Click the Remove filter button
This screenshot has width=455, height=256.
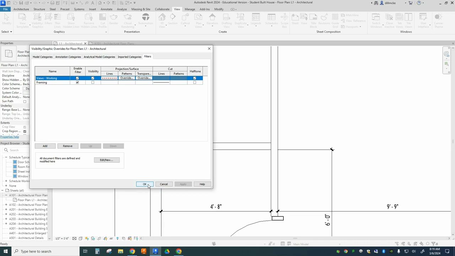point(68,146)
